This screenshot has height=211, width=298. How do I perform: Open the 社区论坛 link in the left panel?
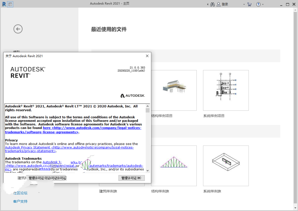(20, 193)
